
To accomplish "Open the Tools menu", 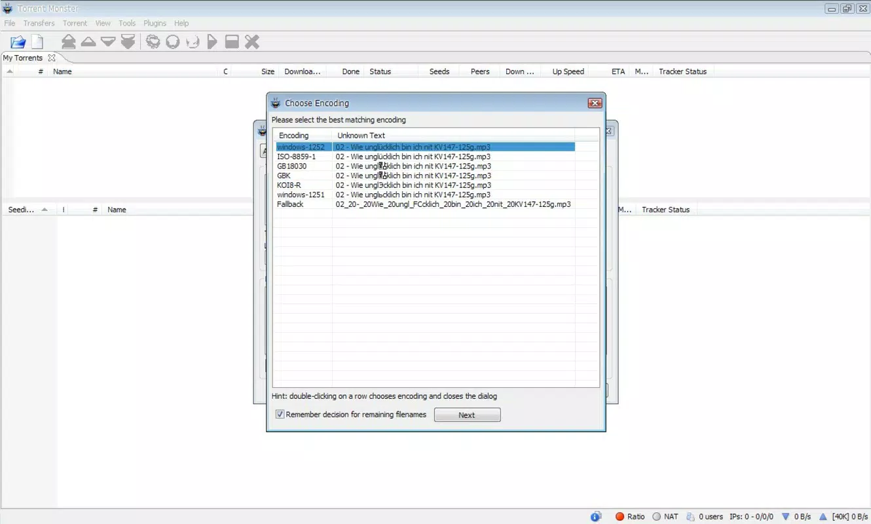I will 127,23.
